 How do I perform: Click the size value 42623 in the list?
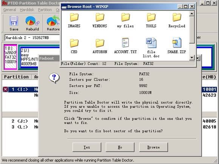tap(209, 95)
